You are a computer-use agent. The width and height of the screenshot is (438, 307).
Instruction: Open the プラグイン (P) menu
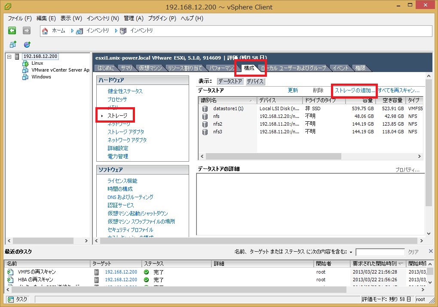[162, 18]
